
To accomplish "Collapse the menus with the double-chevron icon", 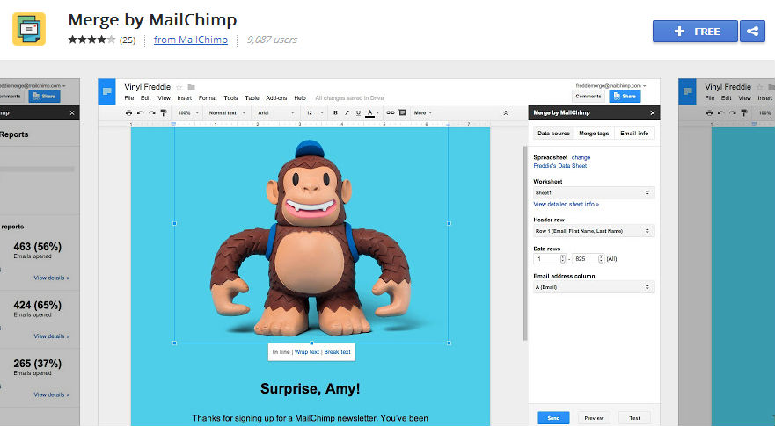I will point(506,113).
